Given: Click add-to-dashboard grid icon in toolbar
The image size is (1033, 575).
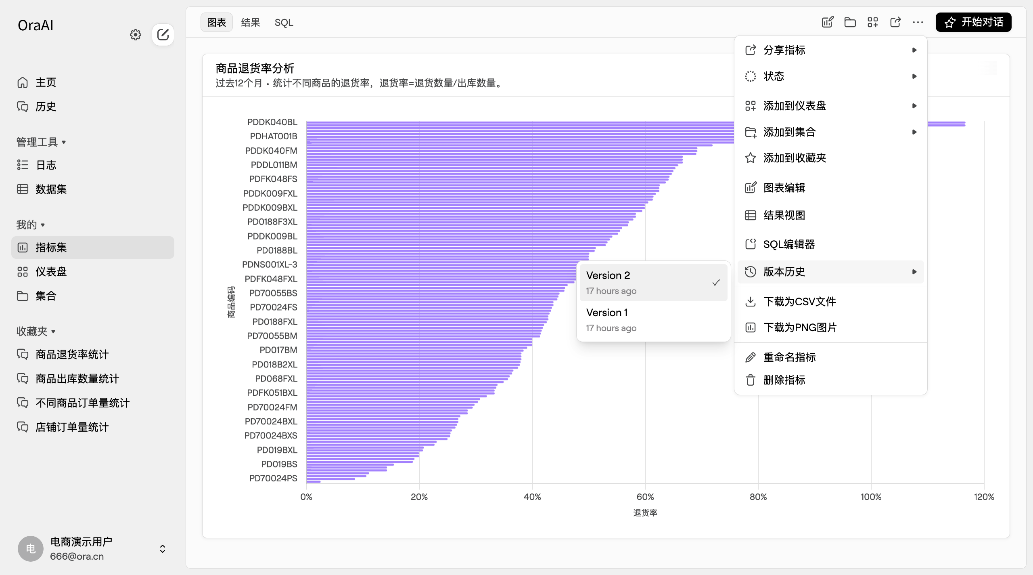Looking at the screenshot, I should point(872,22).
